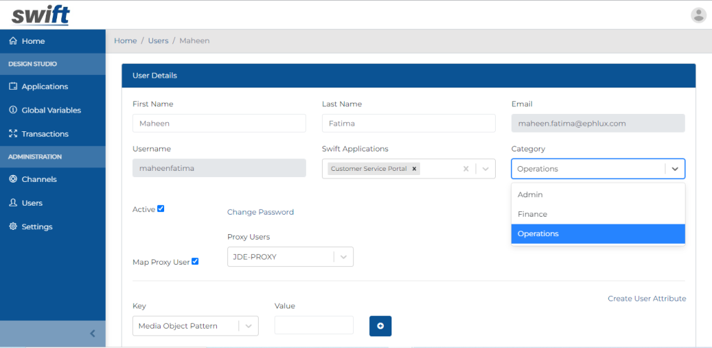Expand the Swift Applications dropdown arrow
This screenshot has height=348, width=712.
(485, 169)
